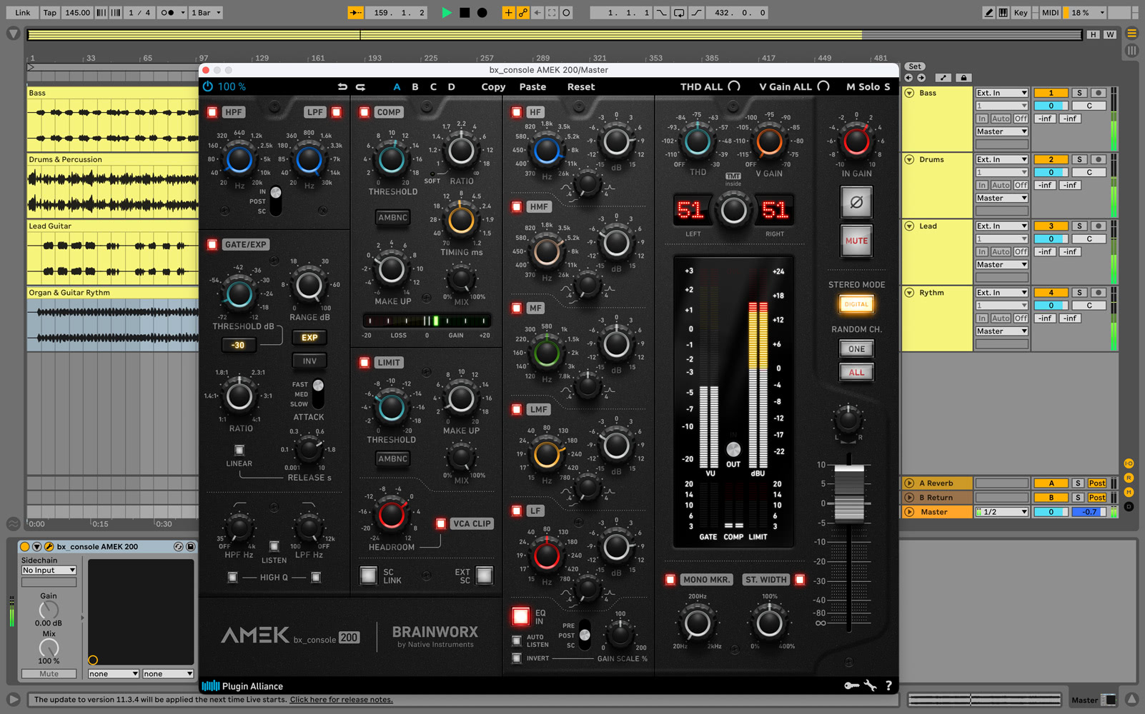Click the automation arm icon in transport
The height and width of the screenshot is (714, 1145).
523,12
